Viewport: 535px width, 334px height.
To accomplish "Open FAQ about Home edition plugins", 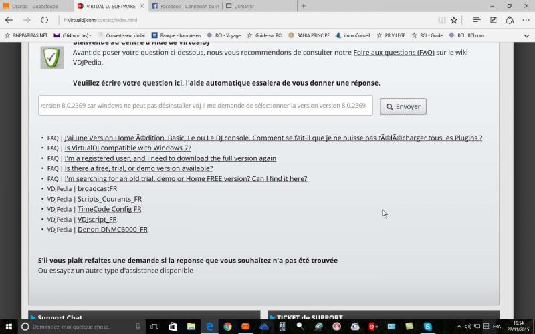I will point(274,138).
